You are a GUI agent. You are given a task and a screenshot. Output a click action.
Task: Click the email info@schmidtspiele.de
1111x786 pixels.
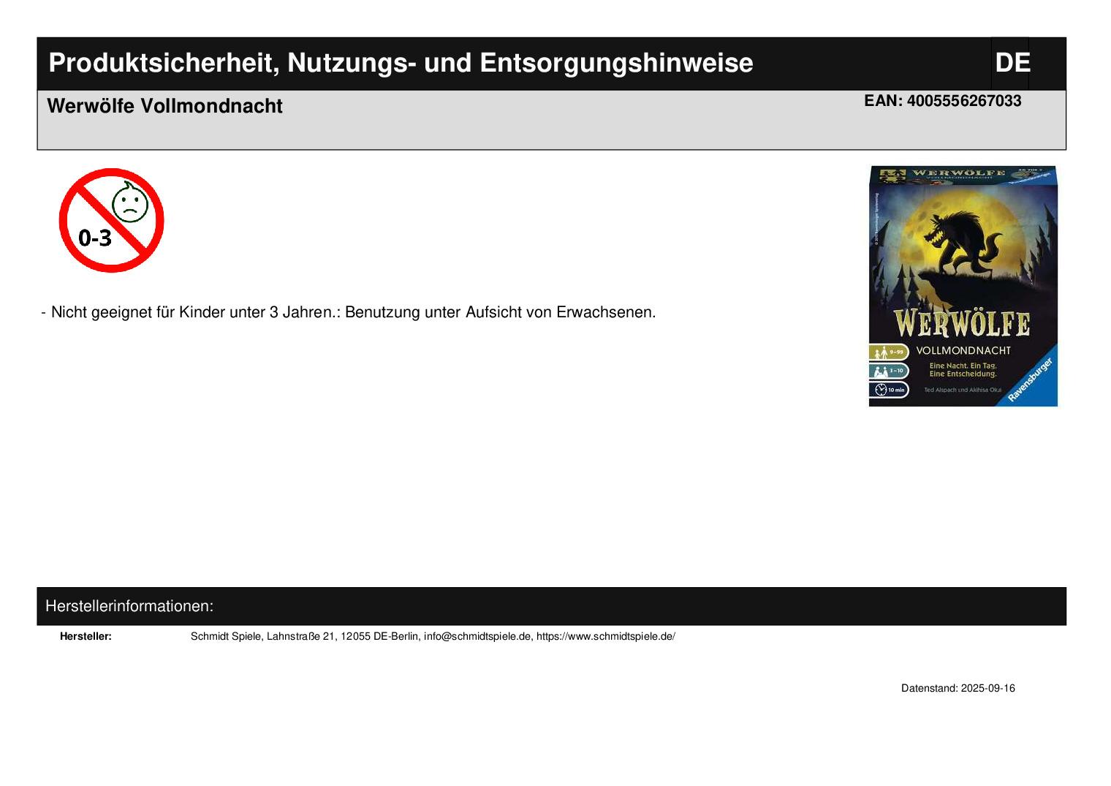(x=477, y=636)
